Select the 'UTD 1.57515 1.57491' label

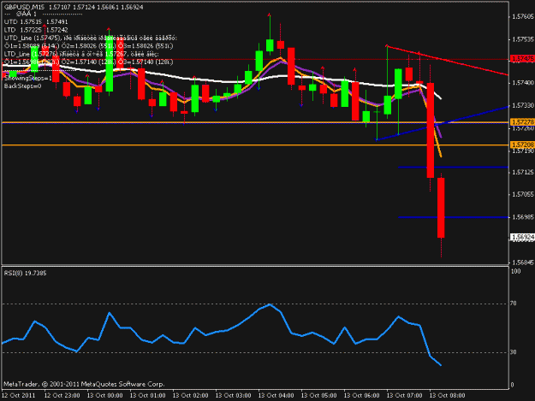pyautogui.click(x=36, y=22)
